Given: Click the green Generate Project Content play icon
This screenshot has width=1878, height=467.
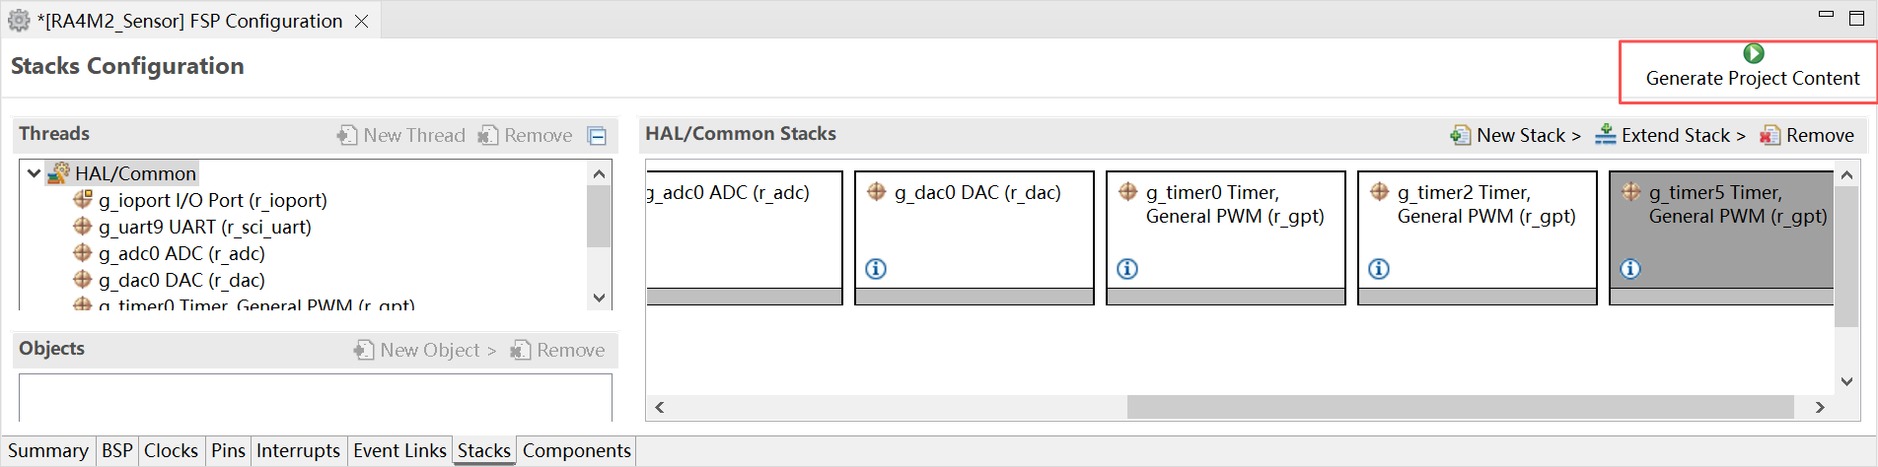Looking at the screenshot, I should [1753, 53].
